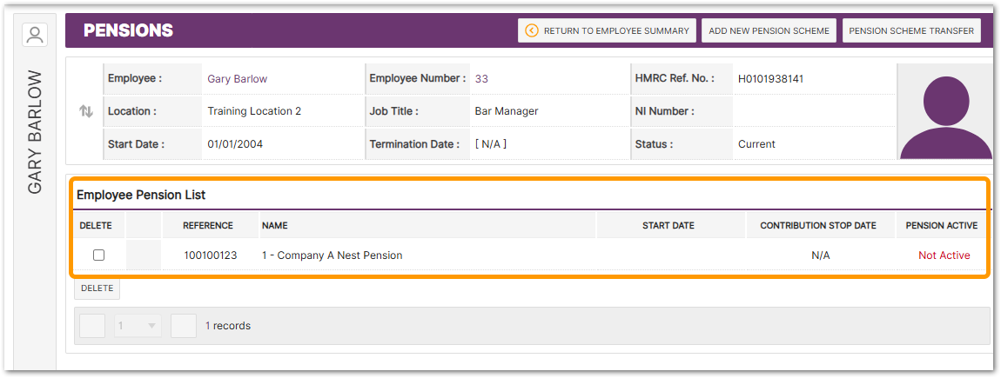Sort by the Reference column header
Viewport: 1001px width, 378px height.
point(208,226)
